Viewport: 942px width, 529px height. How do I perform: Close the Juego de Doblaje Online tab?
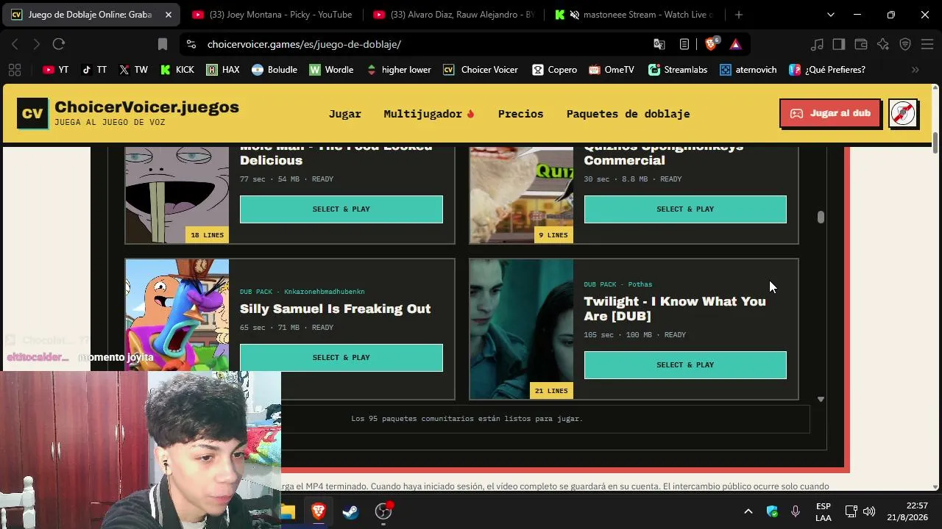[168, 15]
